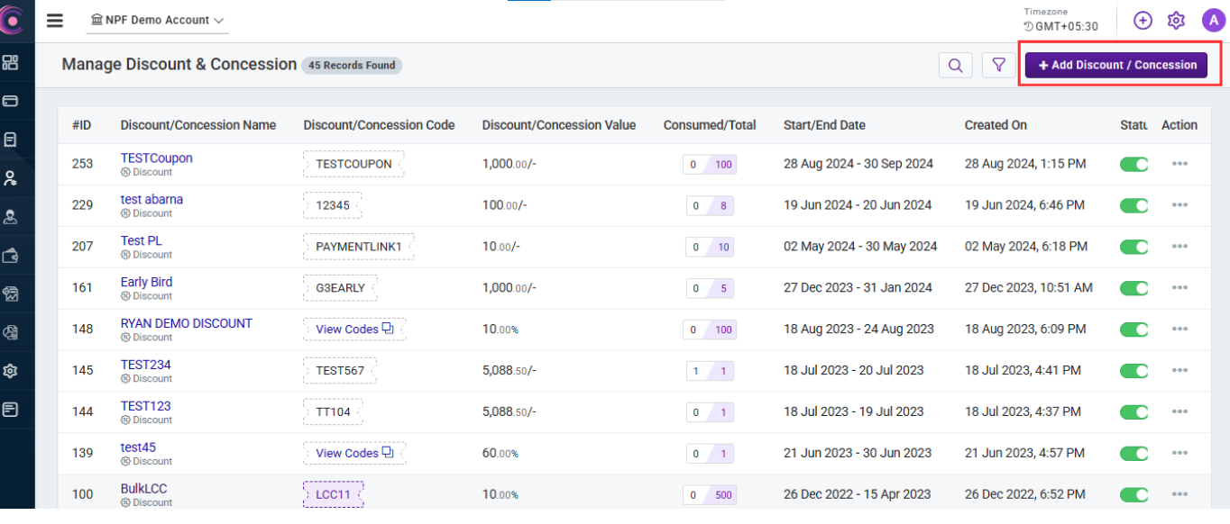Click the search magnifier icon
The height and width of the screenshot is (524, 1230).
955,65
